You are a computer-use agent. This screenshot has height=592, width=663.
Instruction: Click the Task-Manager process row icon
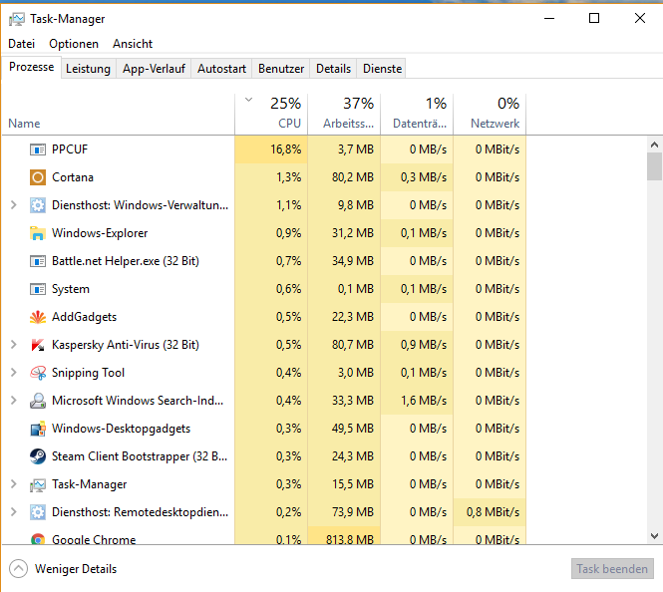click(38, 484)
